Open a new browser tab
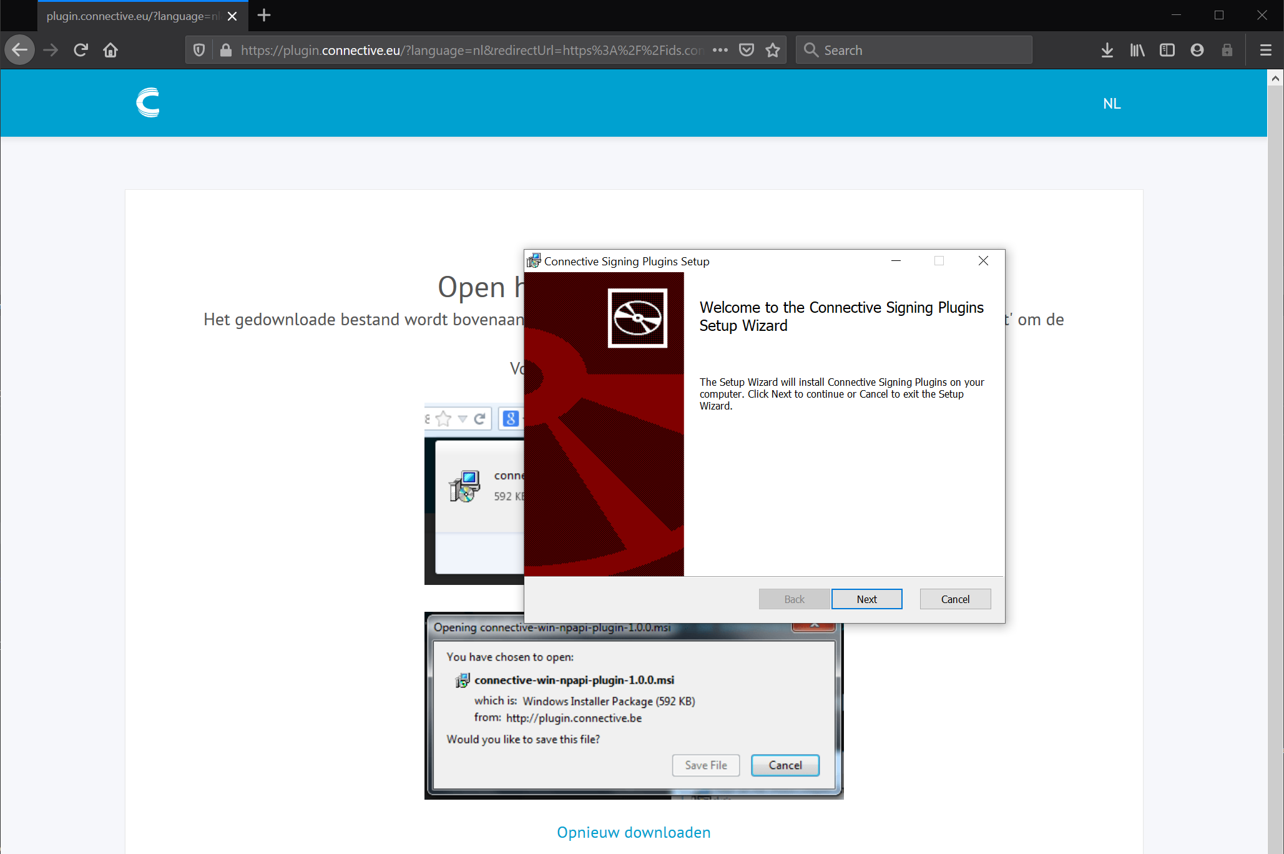Image resolution: width=1284 pixels, height=854 pixels. [x=264, y=16]
